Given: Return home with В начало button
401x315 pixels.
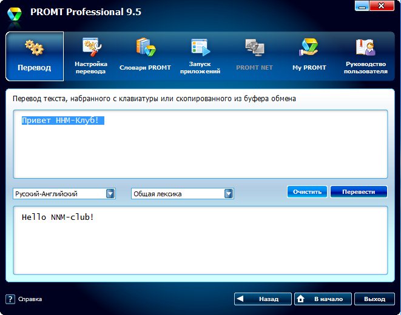Looking at the screenshot, I should tap(323, 299).
